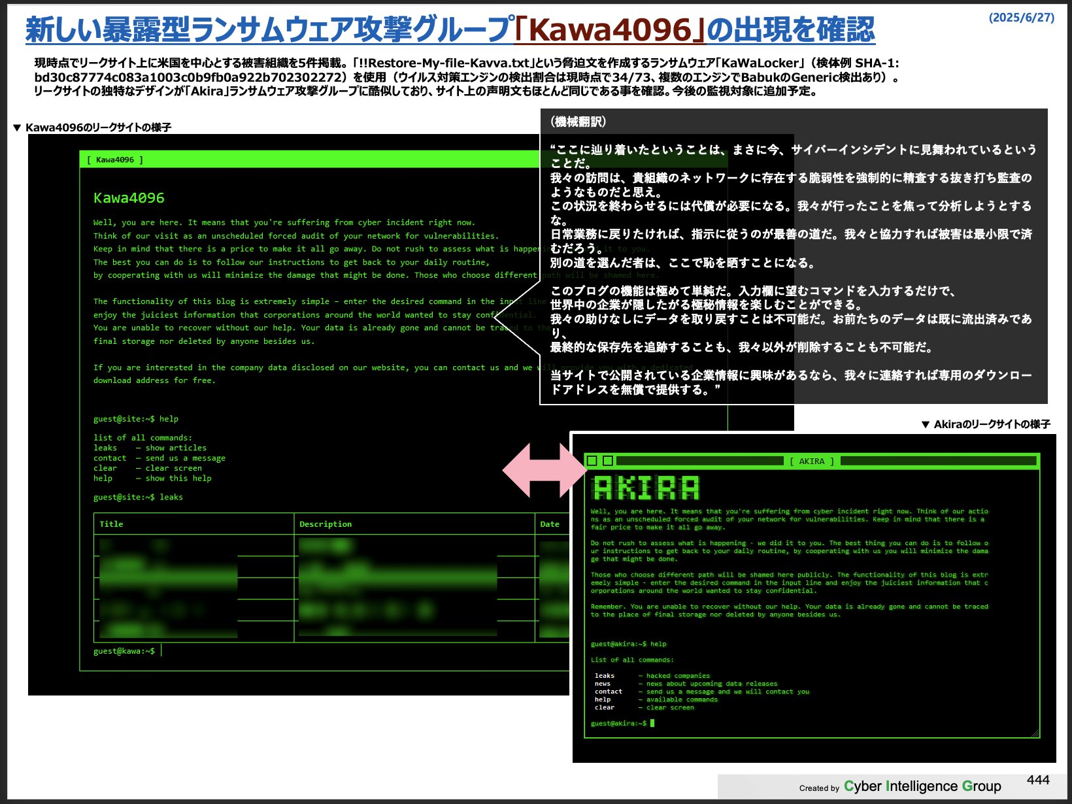
Task: Click the "▼ Kawa4096のリークサイトの様子" caption
Action: (92, 127)
